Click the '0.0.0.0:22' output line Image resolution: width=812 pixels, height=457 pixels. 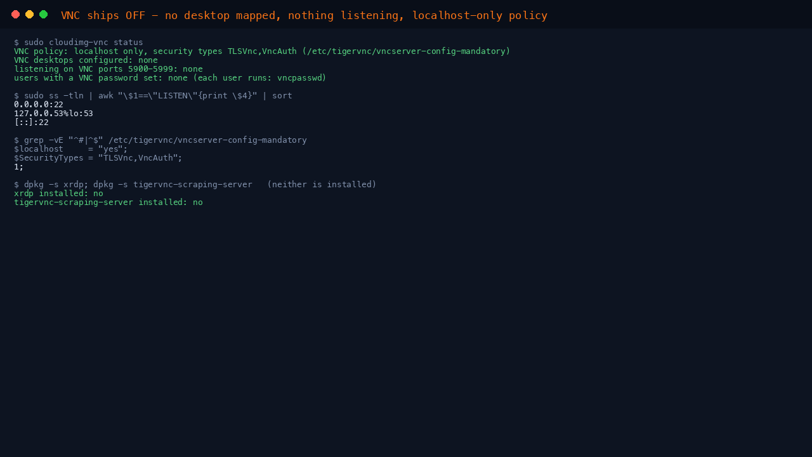pos(39,105)
